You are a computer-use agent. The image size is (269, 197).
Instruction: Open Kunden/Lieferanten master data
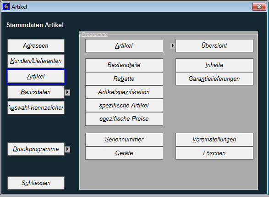(x=36, y=61)
